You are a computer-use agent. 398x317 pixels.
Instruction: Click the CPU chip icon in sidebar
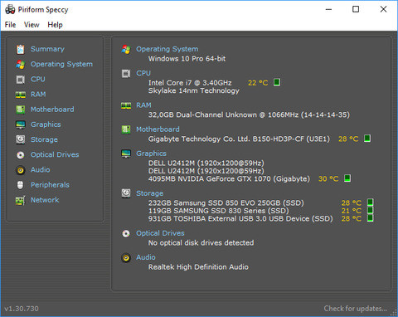pyautogui.click(x=21, y=80)
